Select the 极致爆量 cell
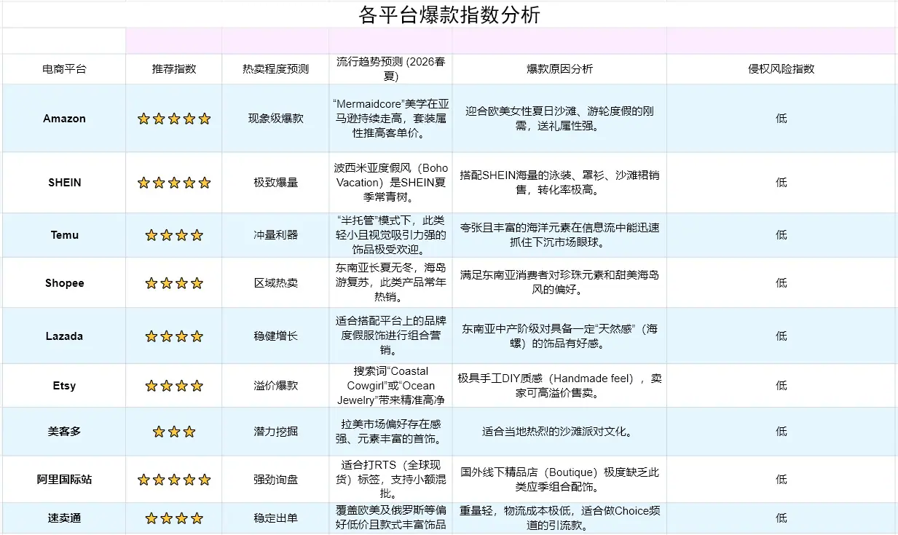 point(275,183)
